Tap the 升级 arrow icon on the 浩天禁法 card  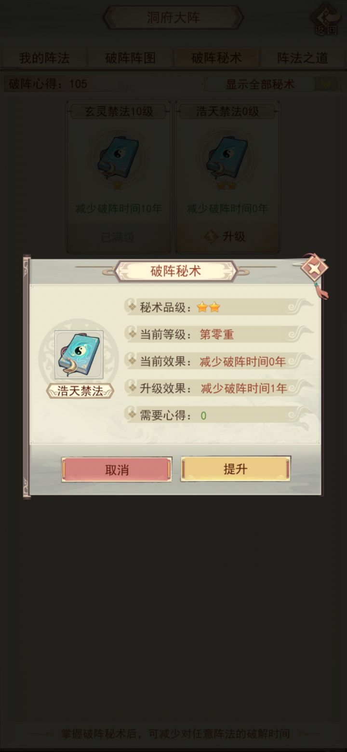(211, 237)
